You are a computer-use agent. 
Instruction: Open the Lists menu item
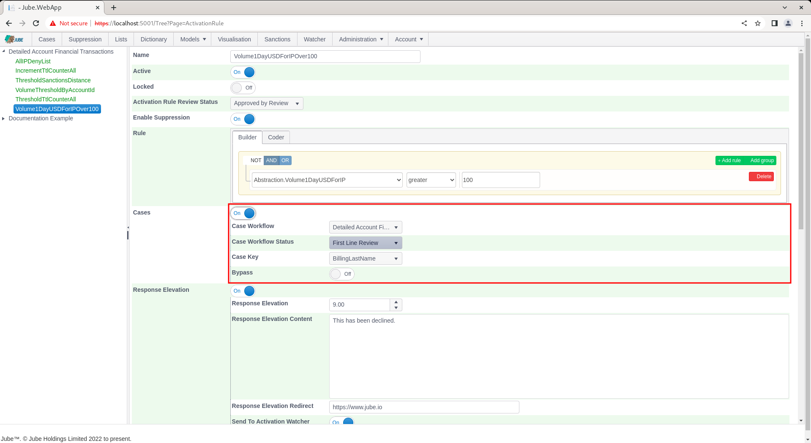tap(121, 39)
